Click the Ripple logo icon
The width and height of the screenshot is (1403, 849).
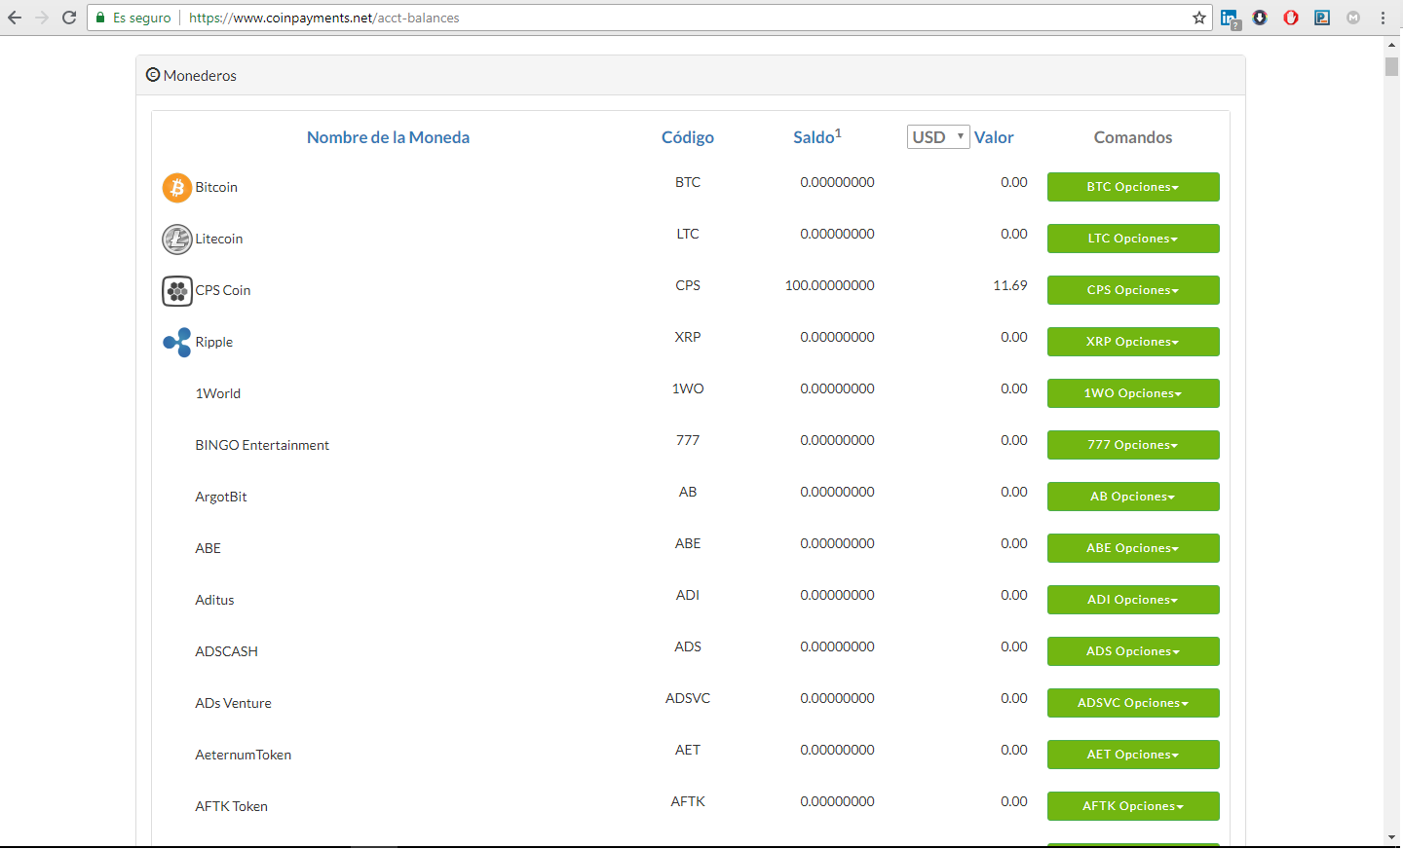(176, 342)
